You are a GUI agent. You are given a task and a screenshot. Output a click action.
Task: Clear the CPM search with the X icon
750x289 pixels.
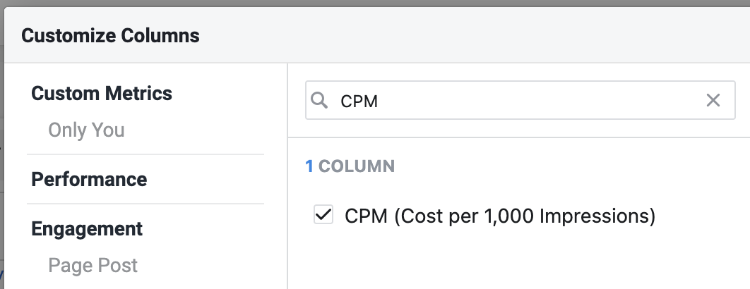(x=713, y=100)
